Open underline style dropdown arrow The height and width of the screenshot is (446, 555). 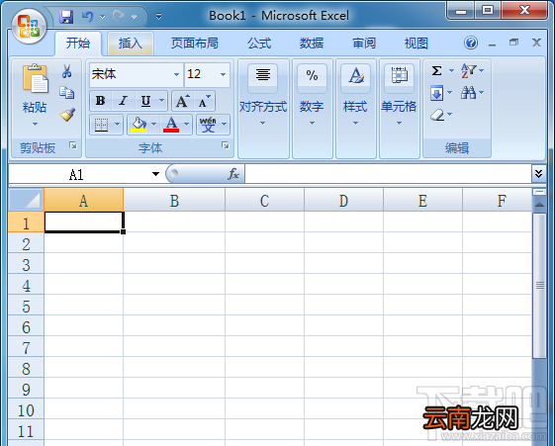(161, 101)
